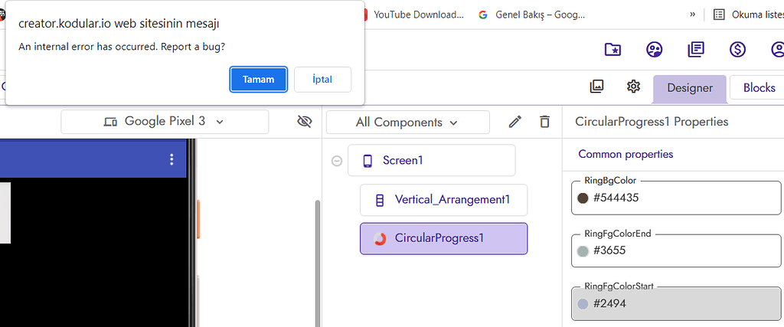784x327 pixels.
Task: Click the Screen1 phone icon
Action: tap(367, 161)
